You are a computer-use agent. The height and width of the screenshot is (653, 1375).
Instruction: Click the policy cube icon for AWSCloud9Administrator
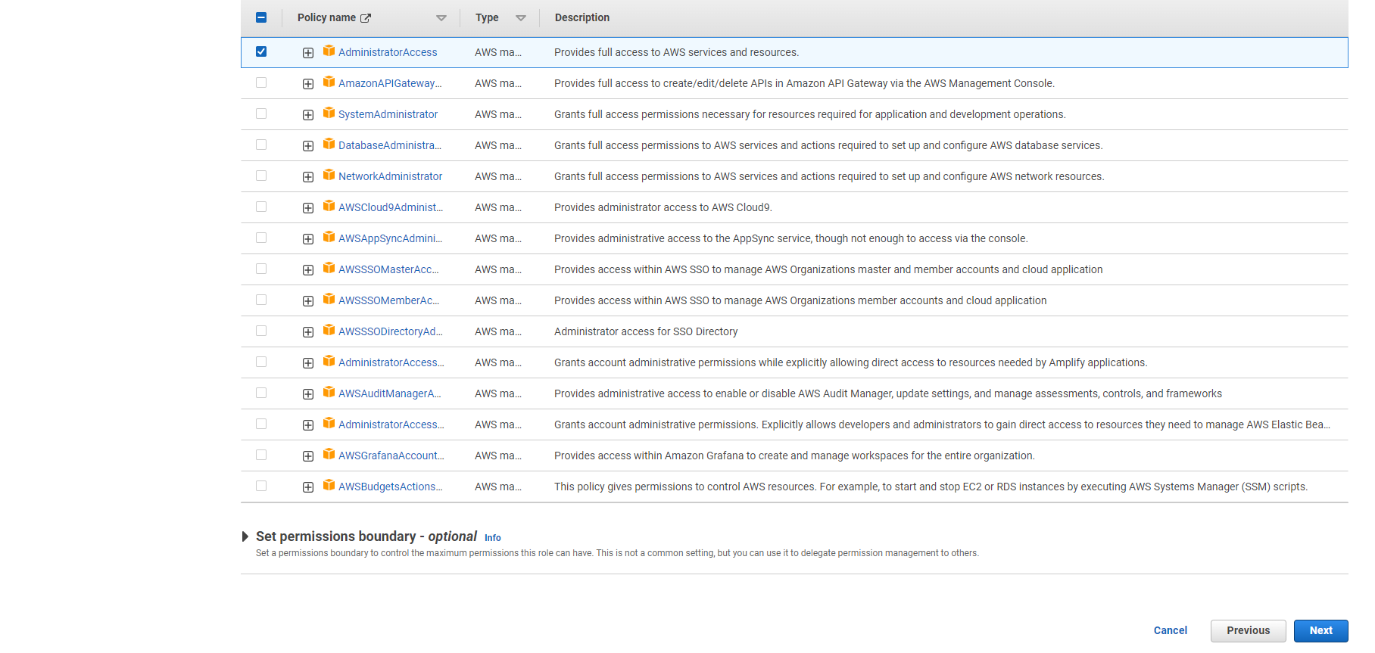click(329, 207)
